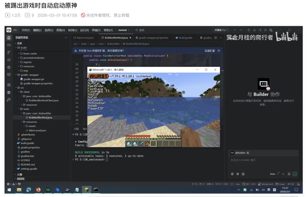Viewport: 307px width, 197px height.
Task: Toggle the bottom panel layout icon
Action: point(254,30)
